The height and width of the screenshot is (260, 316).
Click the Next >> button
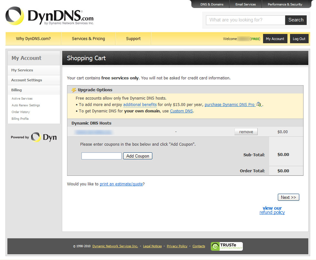(x=288, y=197)
